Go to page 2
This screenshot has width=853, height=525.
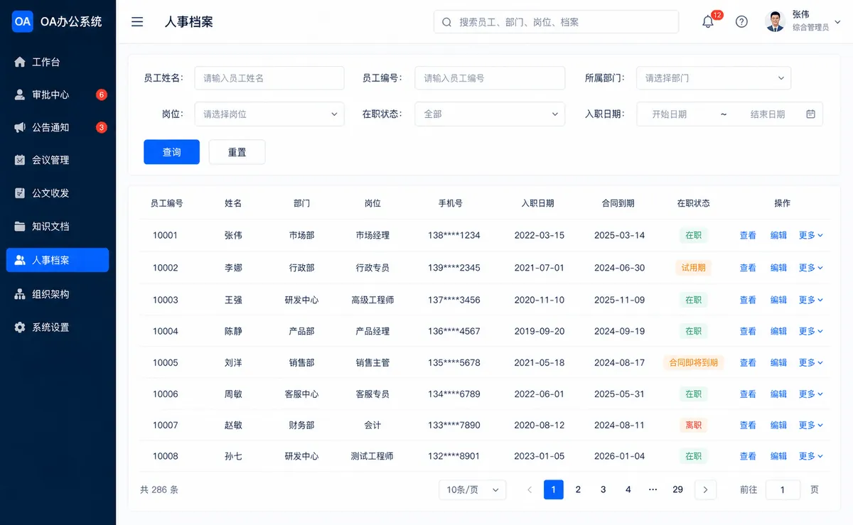coord(578,489)
